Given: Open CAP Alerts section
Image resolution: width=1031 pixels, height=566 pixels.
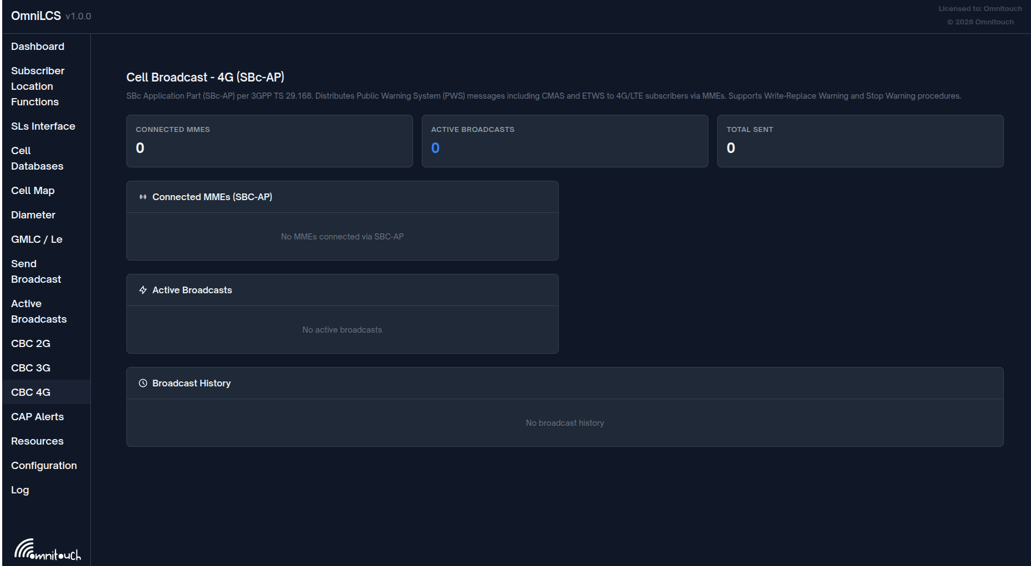Looking at the screenshot, I should [x=37, y=417].
